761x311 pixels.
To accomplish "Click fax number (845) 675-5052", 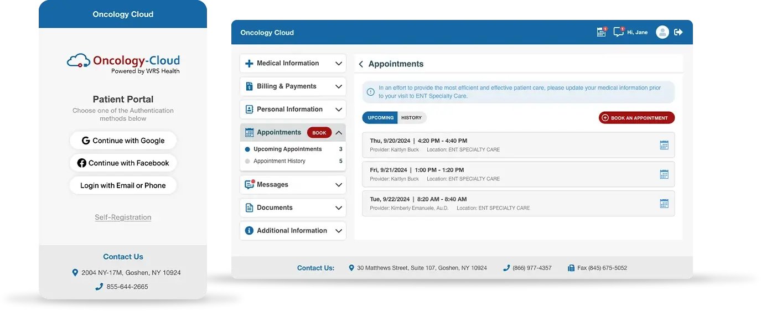I will coord(602,268).
